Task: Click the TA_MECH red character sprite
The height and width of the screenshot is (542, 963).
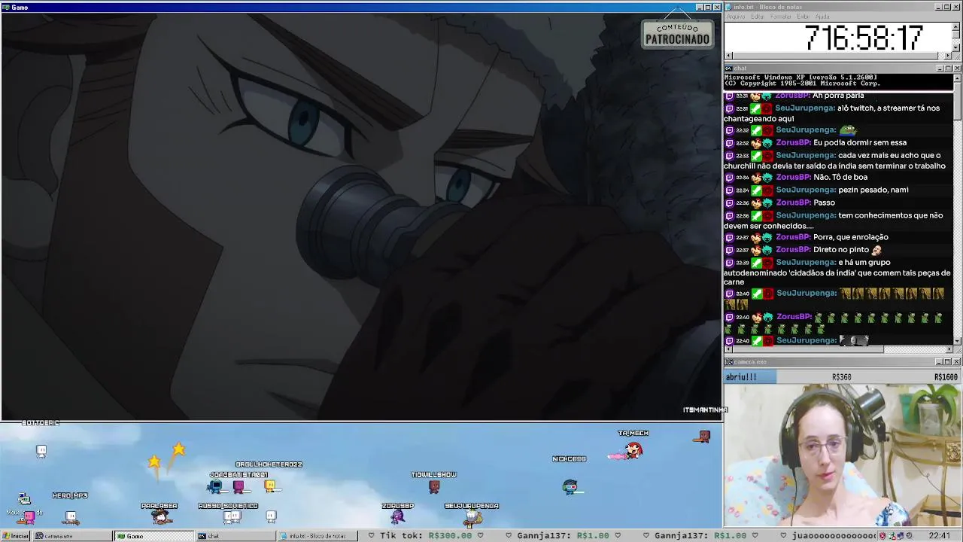Action: pos(633,450)
